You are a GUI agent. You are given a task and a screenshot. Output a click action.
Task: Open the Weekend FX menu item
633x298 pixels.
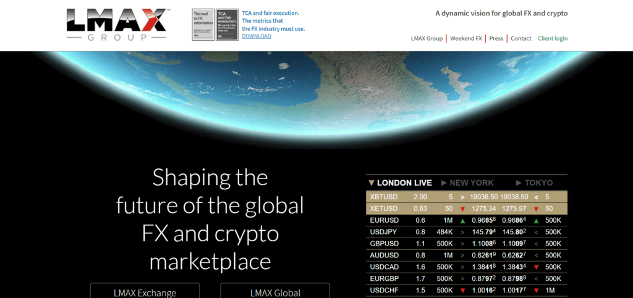[x=466, y=38]
